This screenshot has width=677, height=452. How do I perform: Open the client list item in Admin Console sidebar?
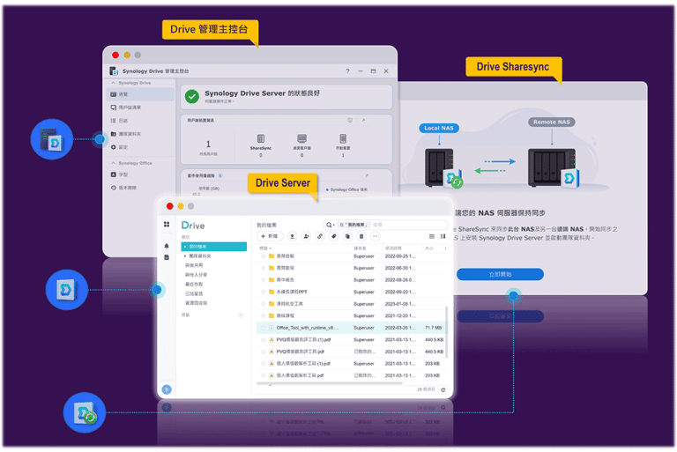[140, 107]
